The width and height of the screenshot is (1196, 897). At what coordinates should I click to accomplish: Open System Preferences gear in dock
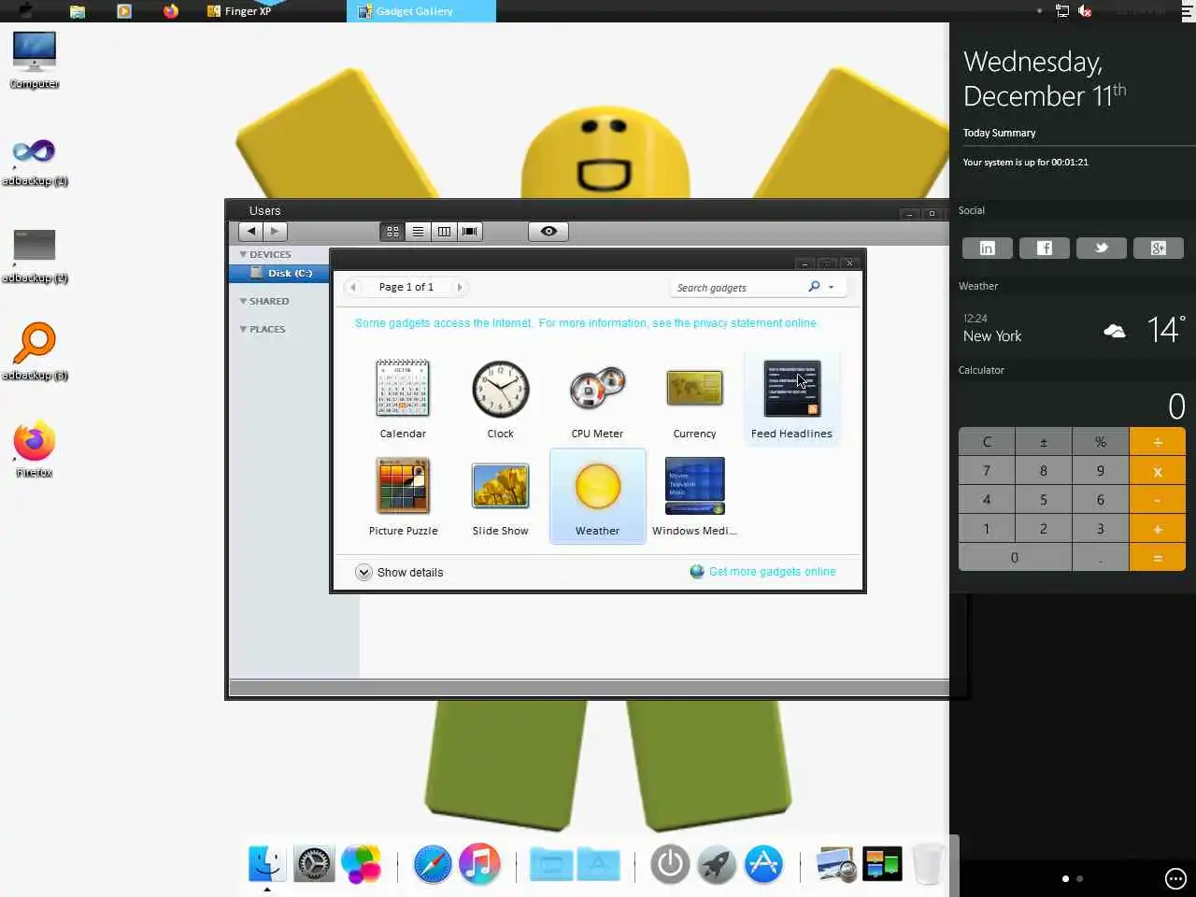[x=314, y=863]
